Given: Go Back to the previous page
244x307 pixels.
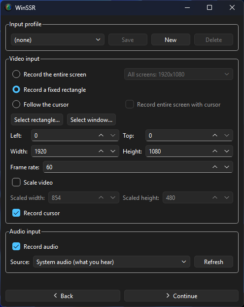Looking at the screenshot, I should coord(63,296).
